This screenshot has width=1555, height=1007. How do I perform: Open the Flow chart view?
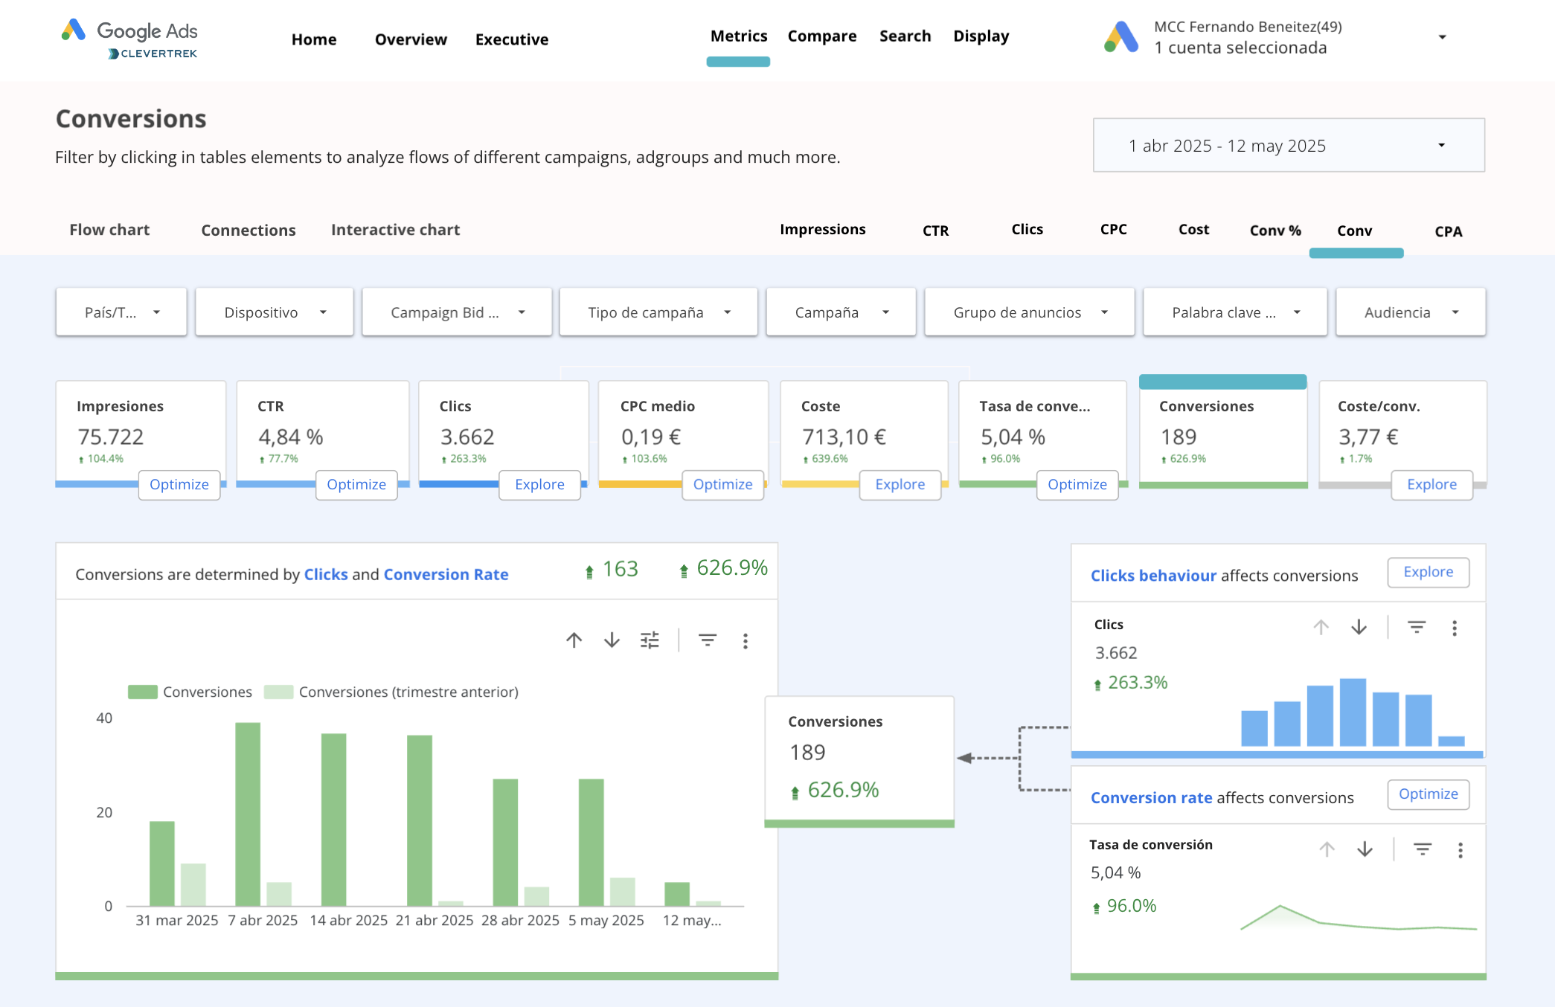pos(109,230)
